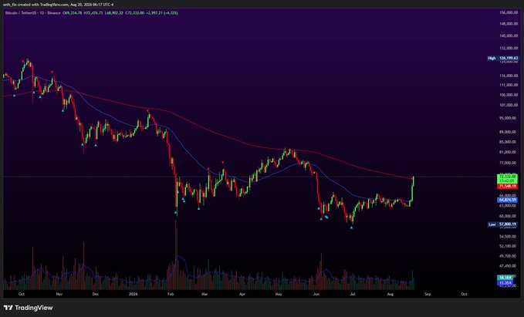
Task: Click the 13.35K volume average label
Action: (505, 283)
